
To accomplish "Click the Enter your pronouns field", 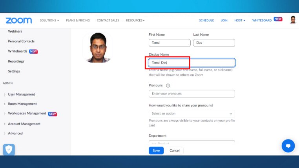I will [191, 94].
